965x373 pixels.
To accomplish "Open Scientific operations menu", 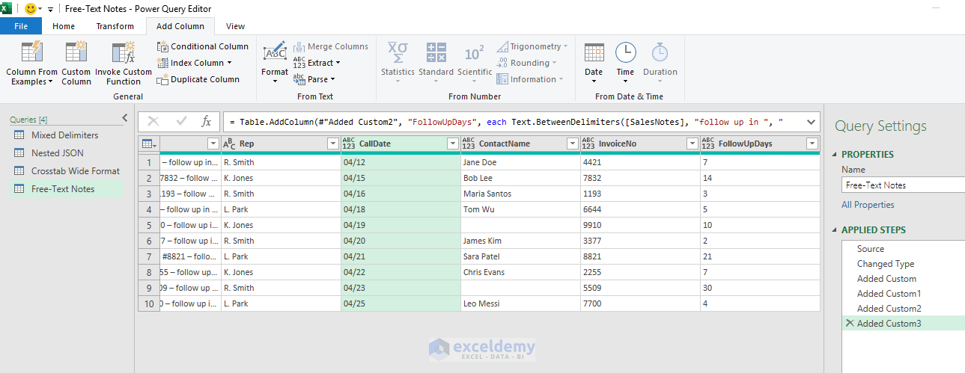I will 475,63.
